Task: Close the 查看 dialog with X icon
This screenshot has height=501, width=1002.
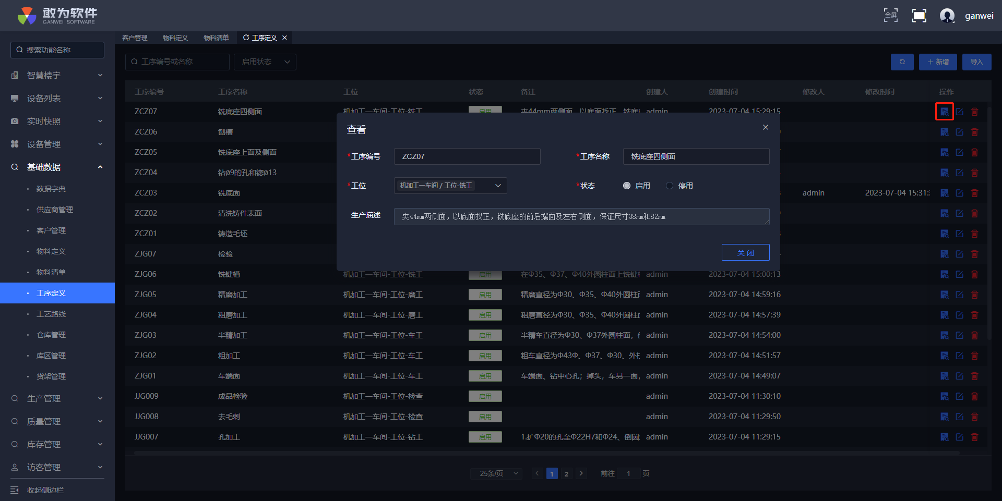Action: pyautogui.click(x=765, y=127)
